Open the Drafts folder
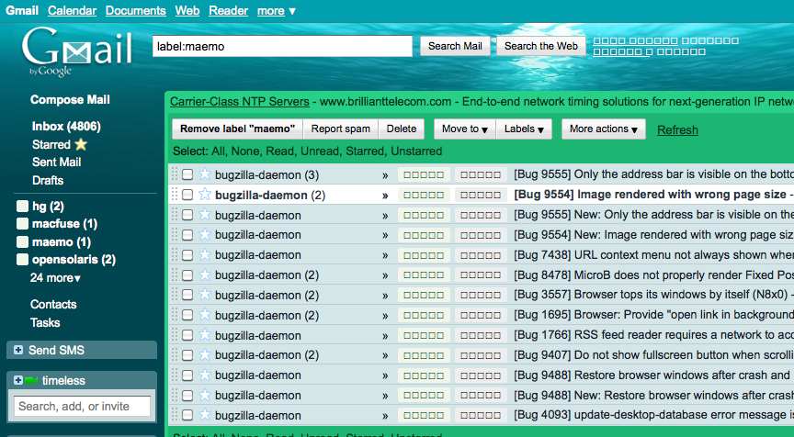794x437 pixels. [x=48, y=181]
